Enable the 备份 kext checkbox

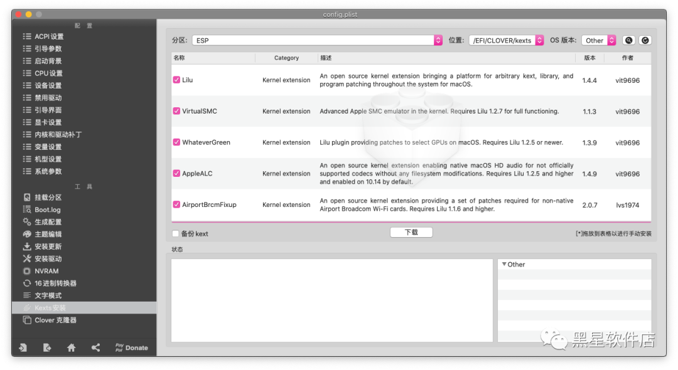coord(176,233)
